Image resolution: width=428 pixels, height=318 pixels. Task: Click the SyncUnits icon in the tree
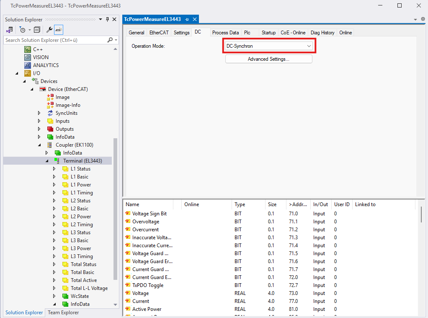coord(50,113)
